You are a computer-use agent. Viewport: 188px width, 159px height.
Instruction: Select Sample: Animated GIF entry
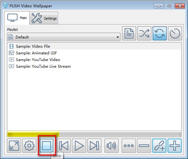click(94, 53)
